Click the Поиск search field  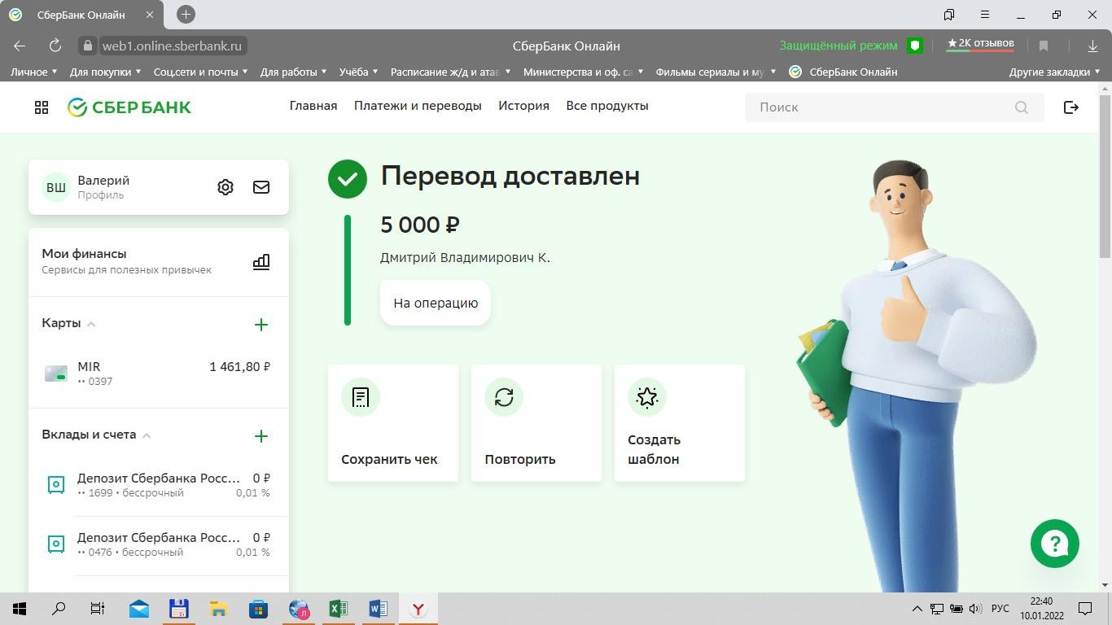[883, 107]
